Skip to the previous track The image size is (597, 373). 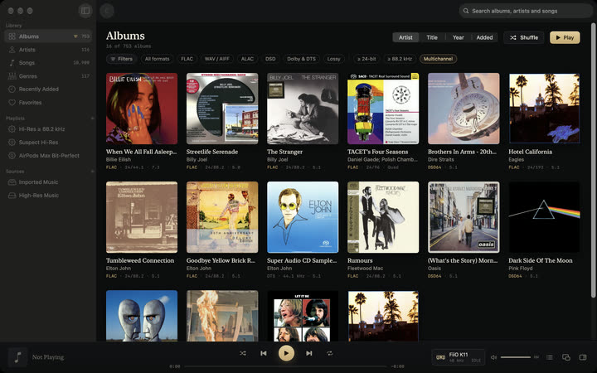point(264,353)
